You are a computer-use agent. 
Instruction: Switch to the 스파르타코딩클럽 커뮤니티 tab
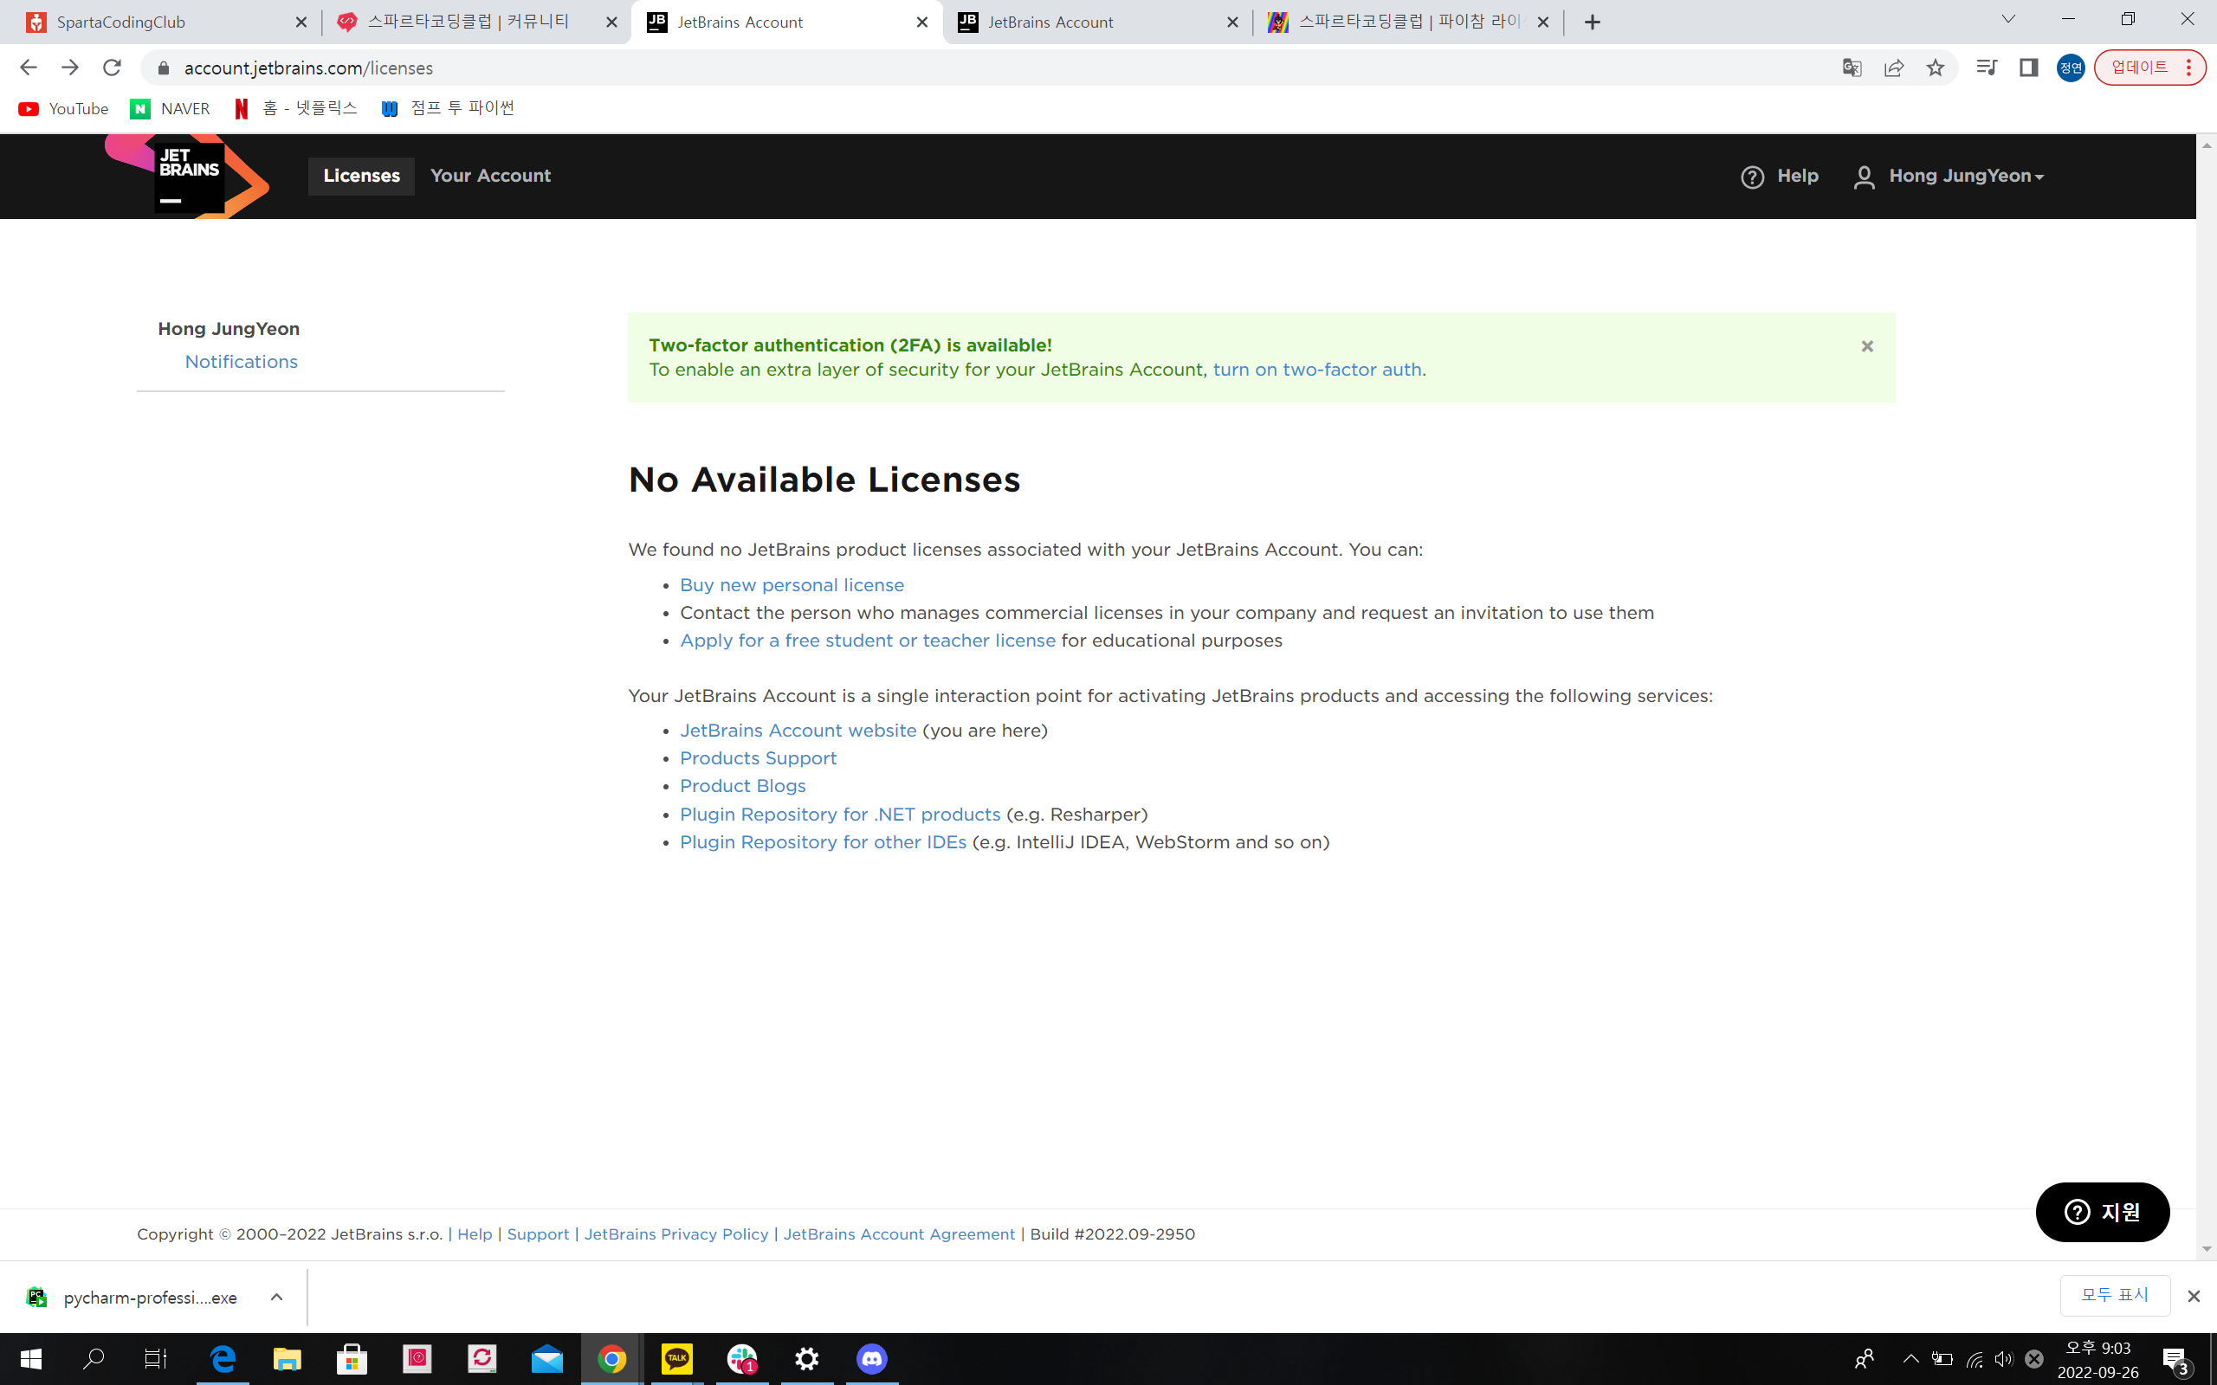point(476,22)
